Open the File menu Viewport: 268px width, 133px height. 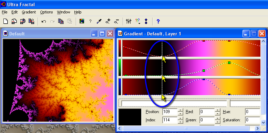[x=4, y=12]
